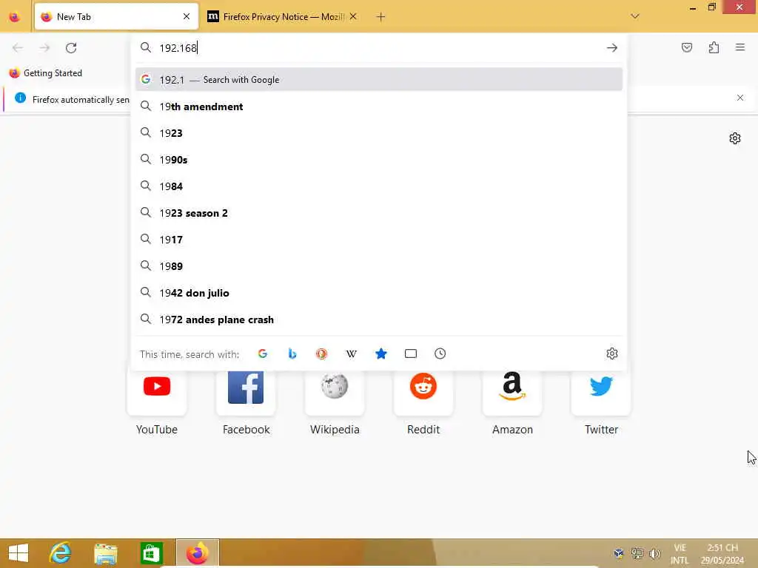758x568 pixels.
Task: Open the Getting Started bookmark
Action: pyautogui.click(x=46, y=73)
